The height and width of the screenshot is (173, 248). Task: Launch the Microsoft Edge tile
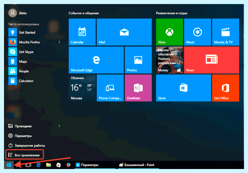pos(96,60)
